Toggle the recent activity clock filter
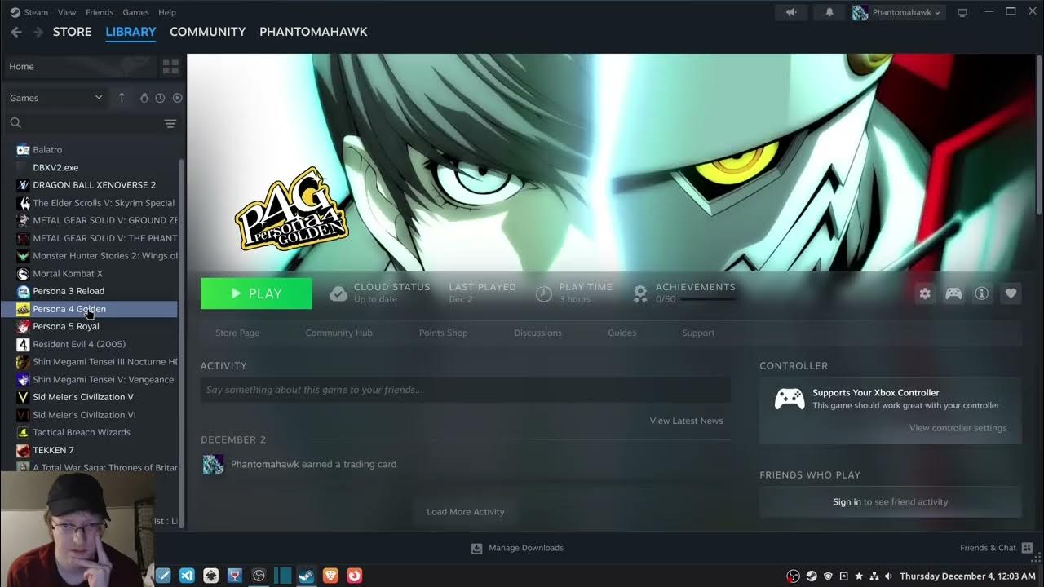Viewport: 1044px width, 587px height. pyautogui.click(x=160, y=98)
